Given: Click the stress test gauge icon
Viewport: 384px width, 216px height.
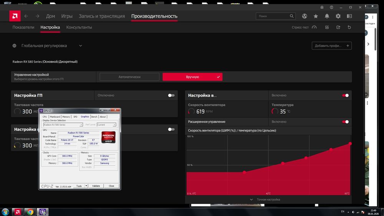Looking at the screenshot, I should tap(314, 27).
